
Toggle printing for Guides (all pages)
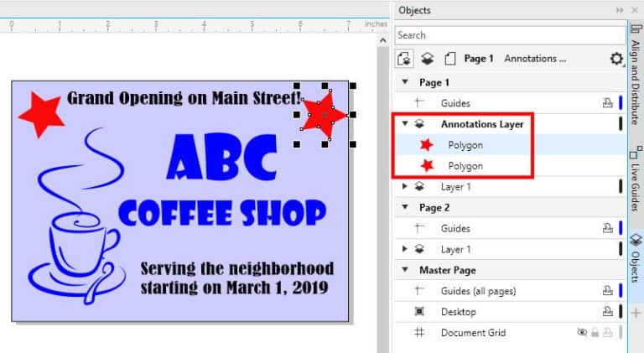click(608, 291)
